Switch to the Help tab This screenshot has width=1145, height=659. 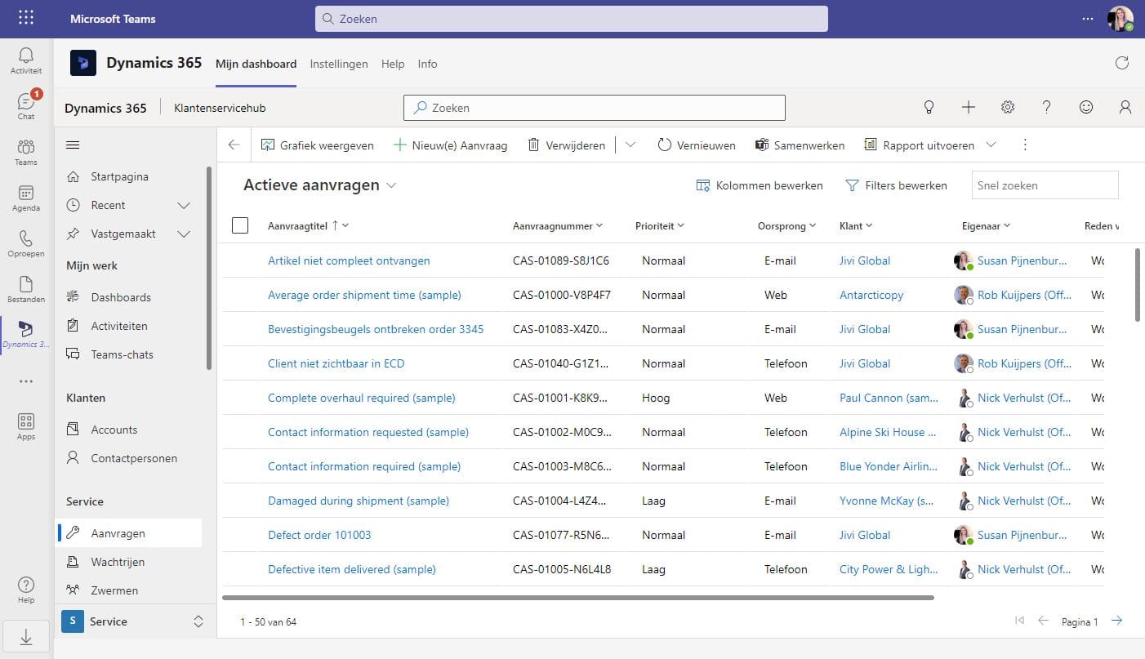(x=393, y=64)
